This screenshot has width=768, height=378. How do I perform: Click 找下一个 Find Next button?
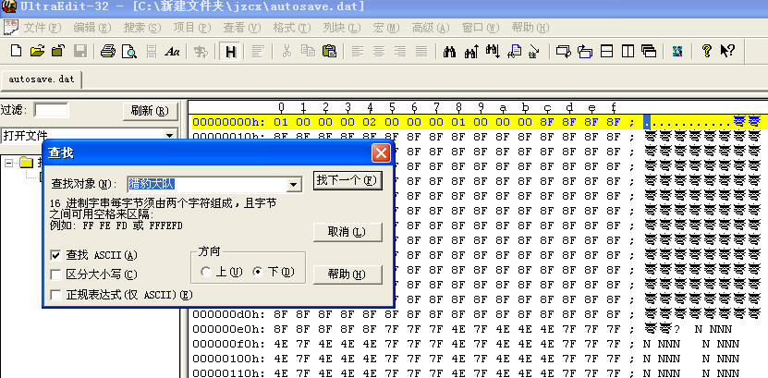point(347,180)
